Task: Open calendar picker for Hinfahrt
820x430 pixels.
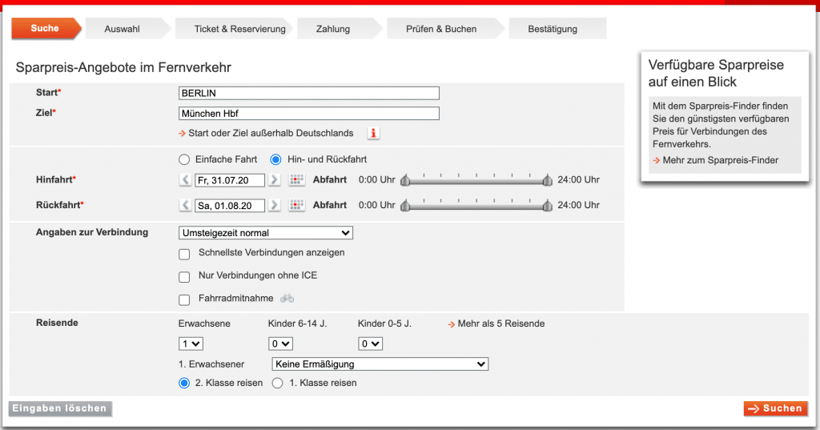Action: 296,181
